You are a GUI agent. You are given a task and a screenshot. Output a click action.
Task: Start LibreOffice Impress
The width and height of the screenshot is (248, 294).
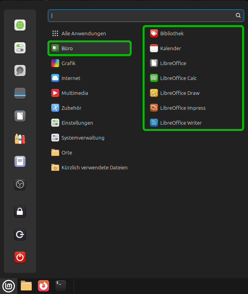pos(183,108)
